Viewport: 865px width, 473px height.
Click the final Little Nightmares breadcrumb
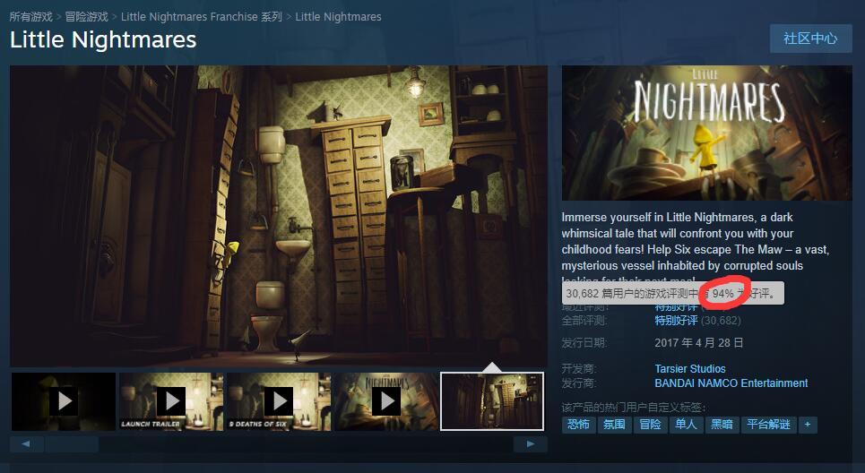point(338,16)
